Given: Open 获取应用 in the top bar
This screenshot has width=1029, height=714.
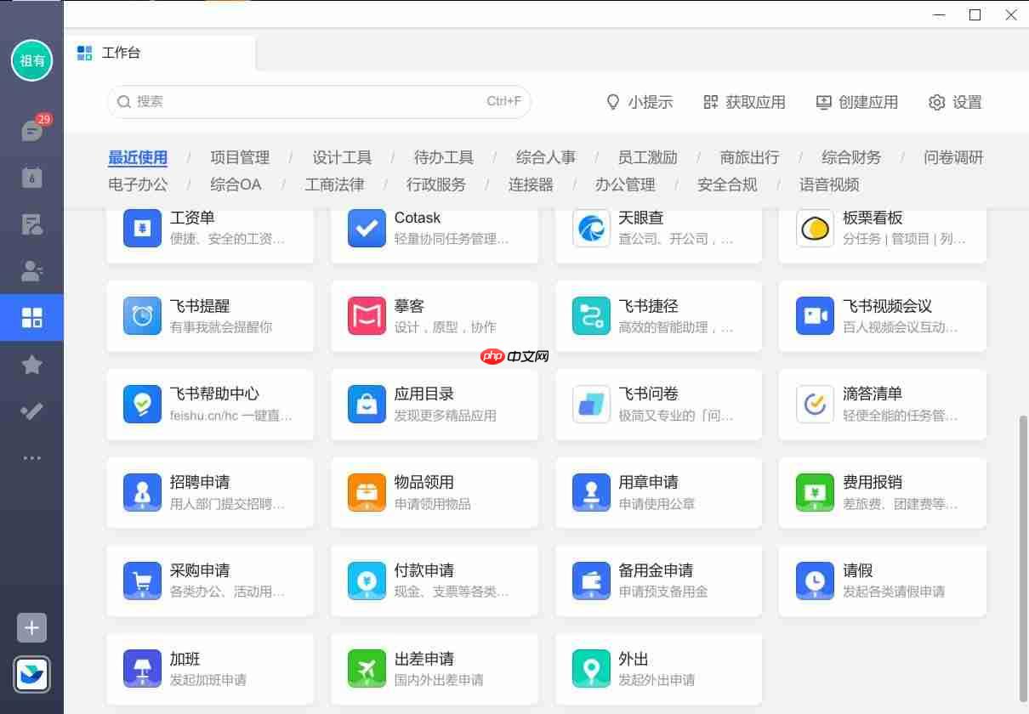Looking at the screenshot, I should pyautogui.click(x=743, y=102).
